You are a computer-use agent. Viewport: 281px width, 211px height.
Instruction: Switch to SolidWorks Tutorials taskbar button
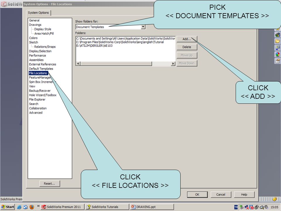tap(107, 207)
